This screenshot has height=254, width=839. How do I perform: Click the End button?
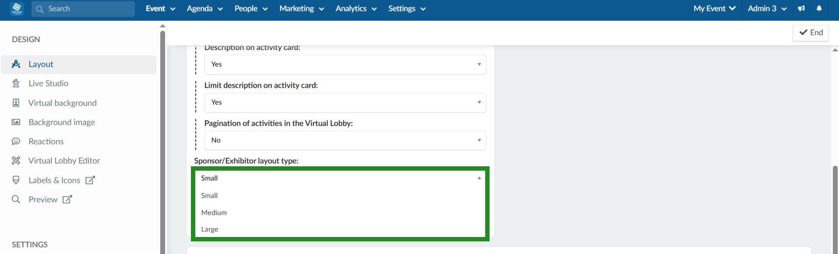pyautogui.click(x=811, y=33)
